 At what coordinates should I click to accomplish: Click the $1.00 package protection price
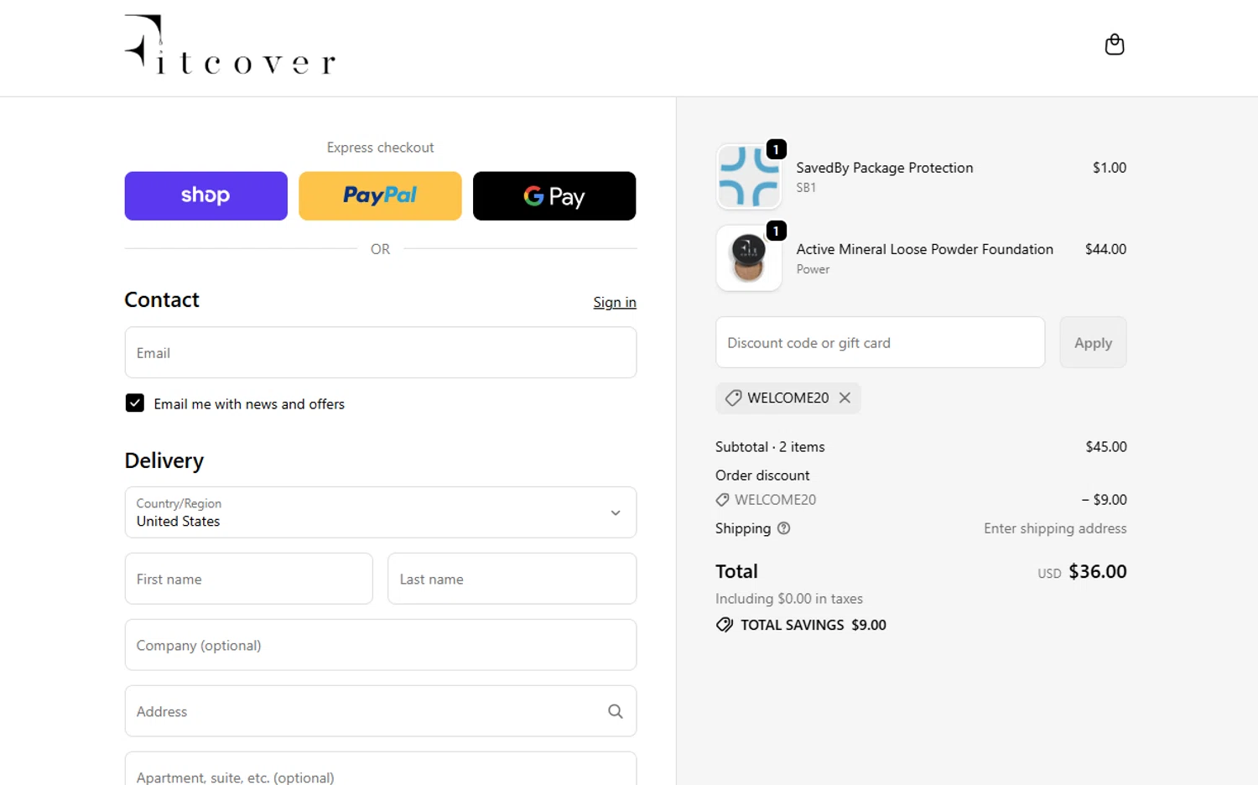click(x=1109, y=168)
